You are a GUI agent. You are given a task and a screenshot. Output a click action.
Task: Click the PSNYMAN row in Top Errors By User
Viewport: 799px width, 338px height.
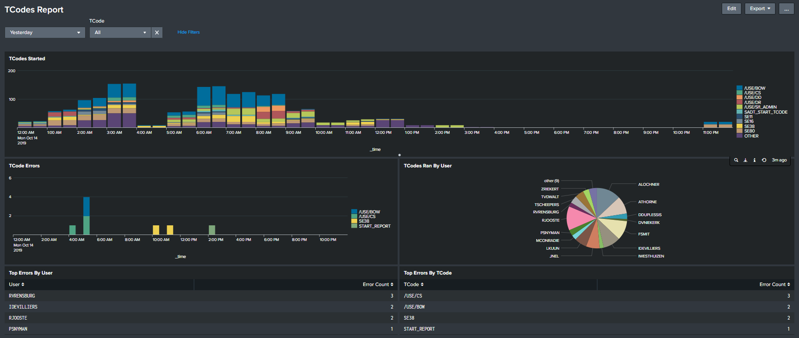[201, 329]
